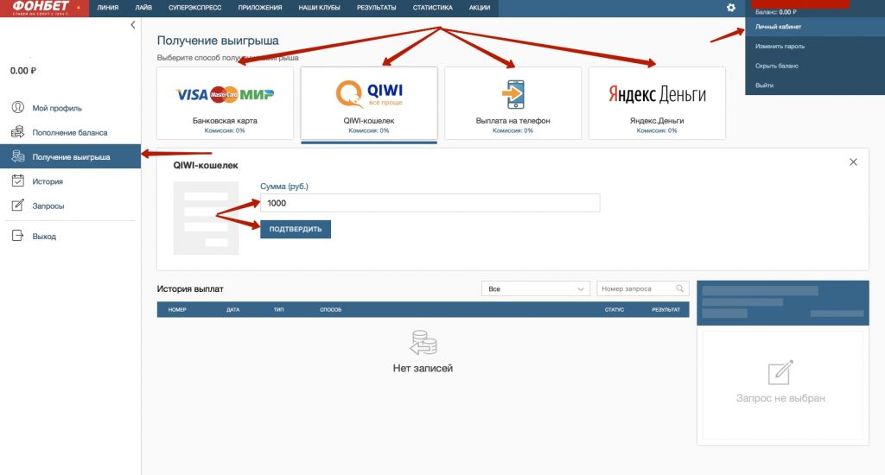Click the Нет записей coins icon
The height and width of the screenshot is (475, 885).
423,342
